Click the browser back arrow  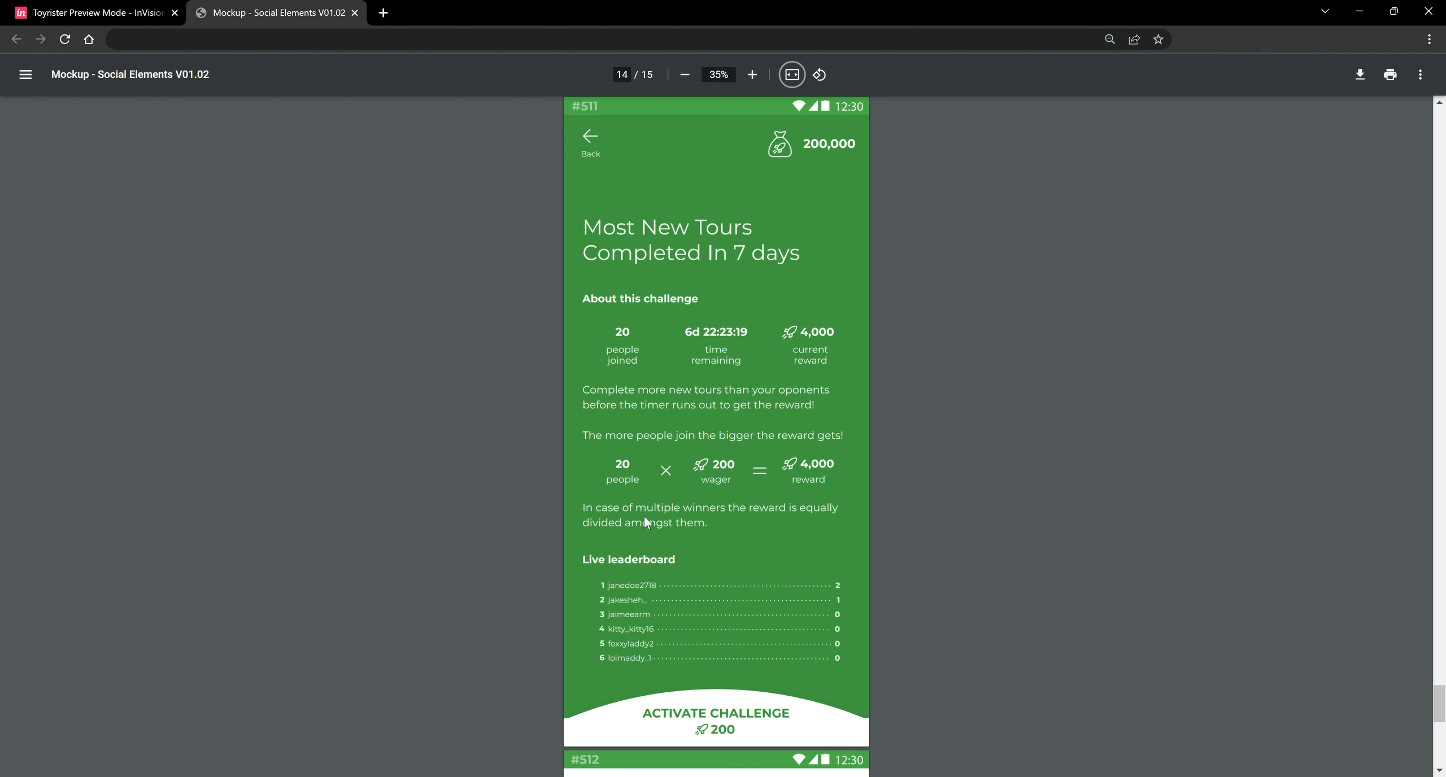click(16, 39)
